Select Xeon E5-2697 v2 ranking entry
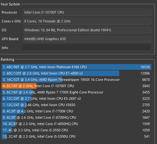 (x=76, y=99)
